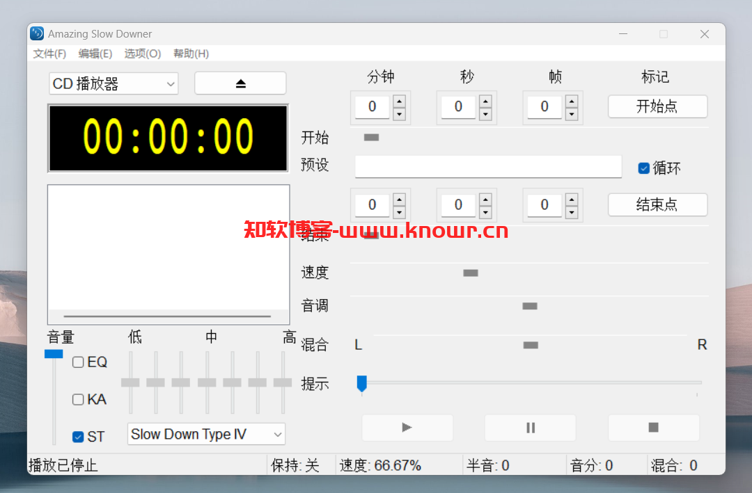Click the lowest (低) EQ band slider
Screen dimensions: 752x493
coord(130,382)
